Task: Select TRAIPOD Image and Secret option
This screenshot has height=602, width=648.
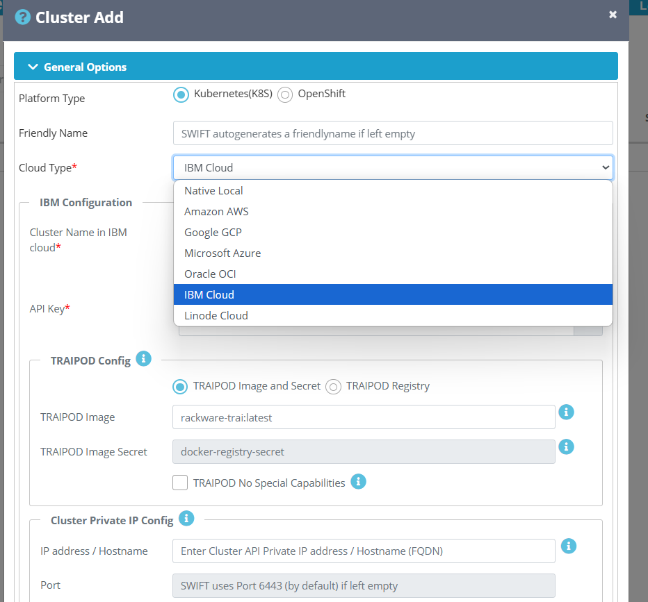Action: [180, 387]
